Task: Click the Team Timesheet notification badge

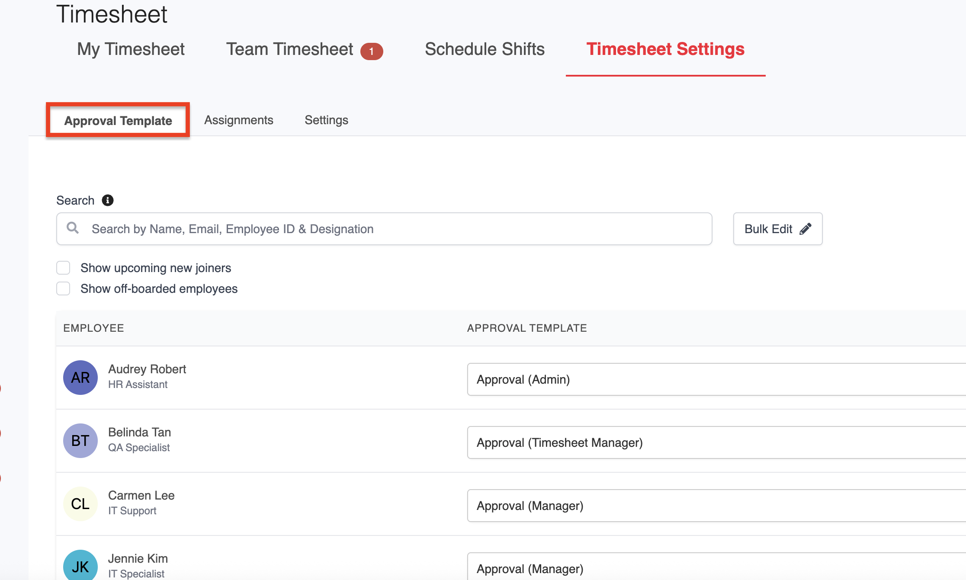Action: click(371, 51)
